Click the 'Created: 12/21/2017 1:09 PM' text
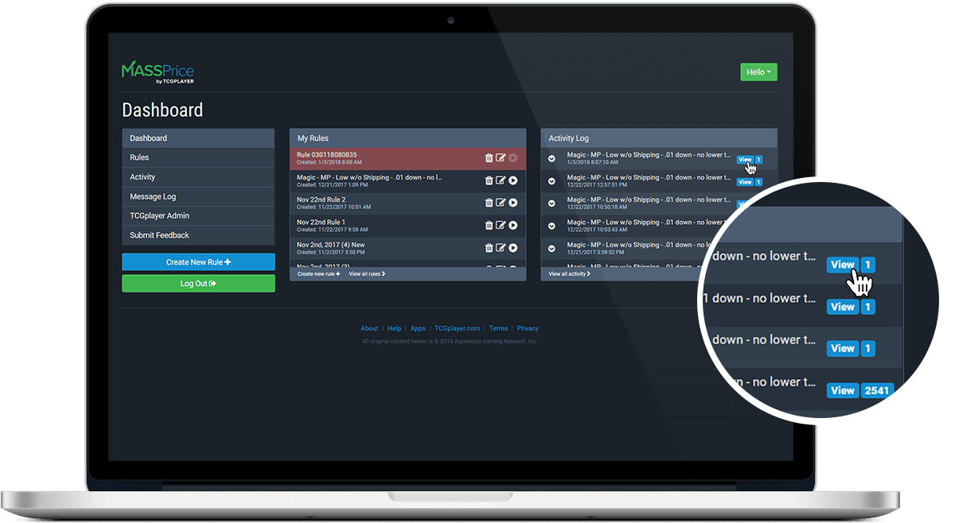Viewport: 955px width, 523px height. click(x=333, y=184)
